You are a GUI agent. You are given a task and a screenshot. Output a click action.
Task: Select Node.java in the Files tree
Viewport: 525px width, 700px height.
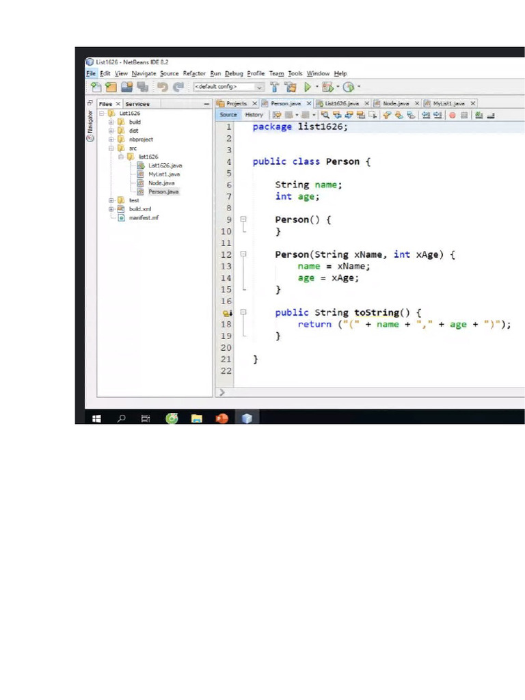pos(161,183)
